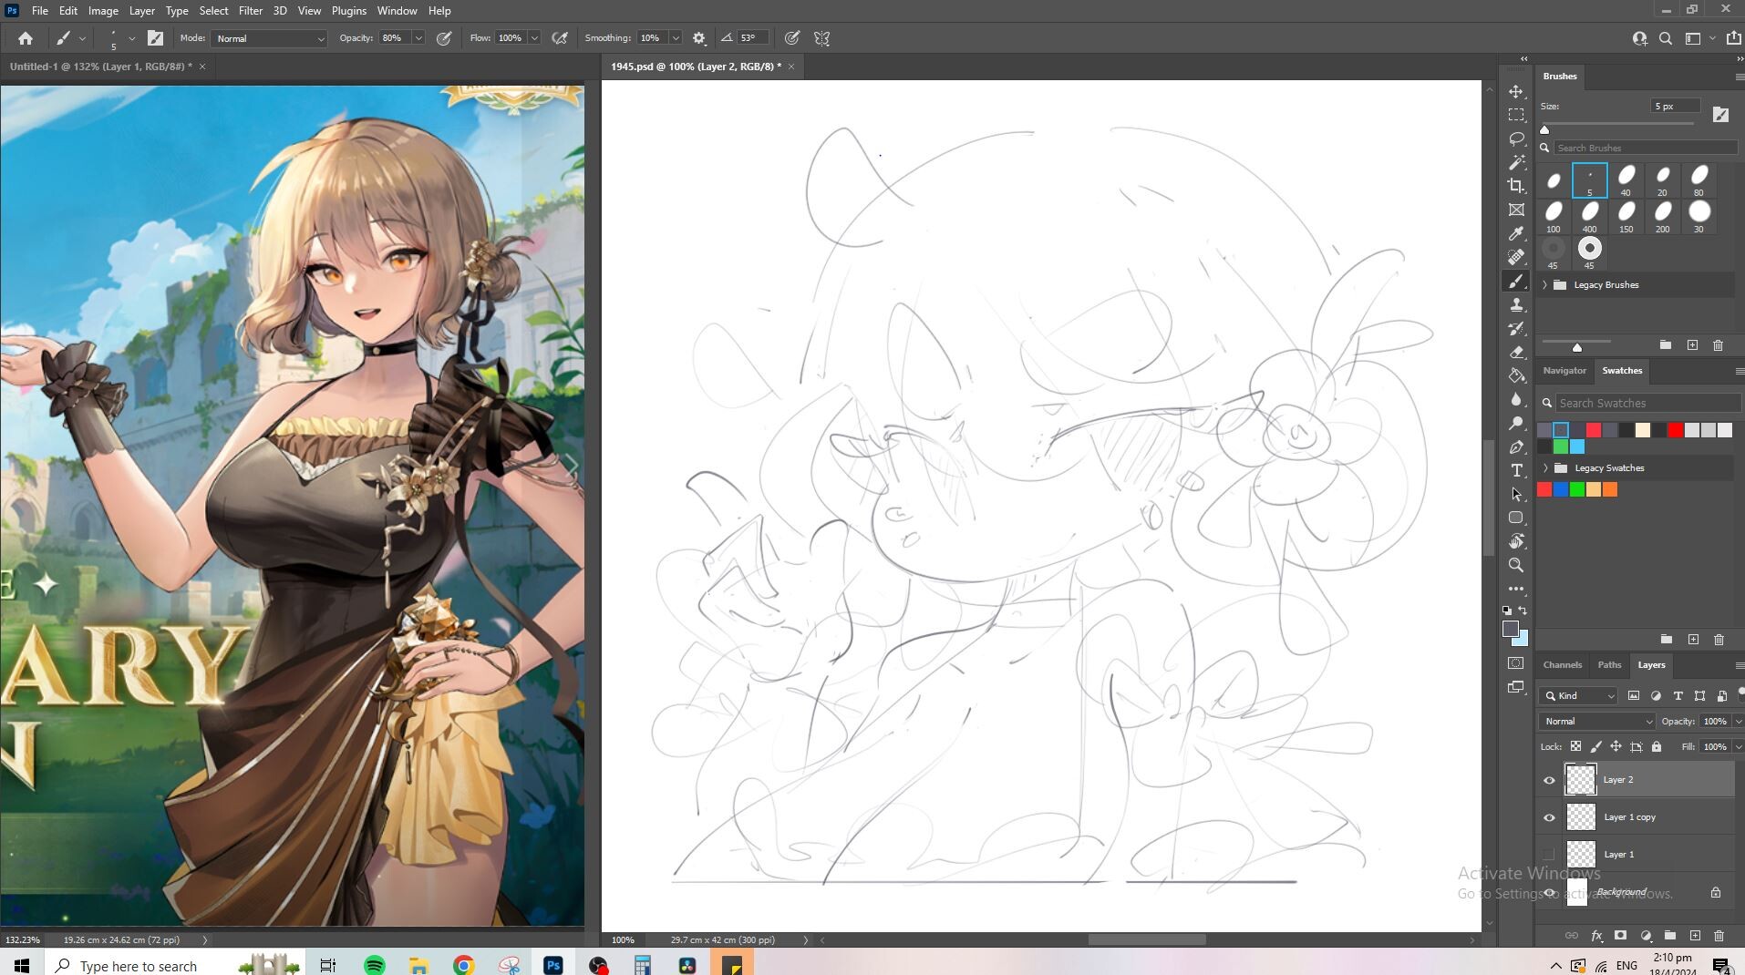
Task: Hide Layer 2 visibility eye
Action: click(1549, 780)
